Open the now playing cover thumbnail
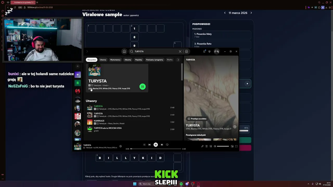 pyautogui.click(x=78, y=146)
